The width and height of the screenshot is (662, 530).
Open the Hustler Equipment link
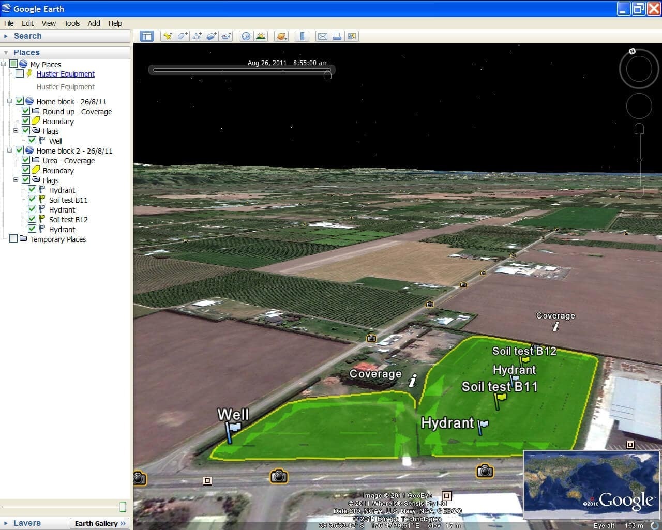(x=66, y=74)
